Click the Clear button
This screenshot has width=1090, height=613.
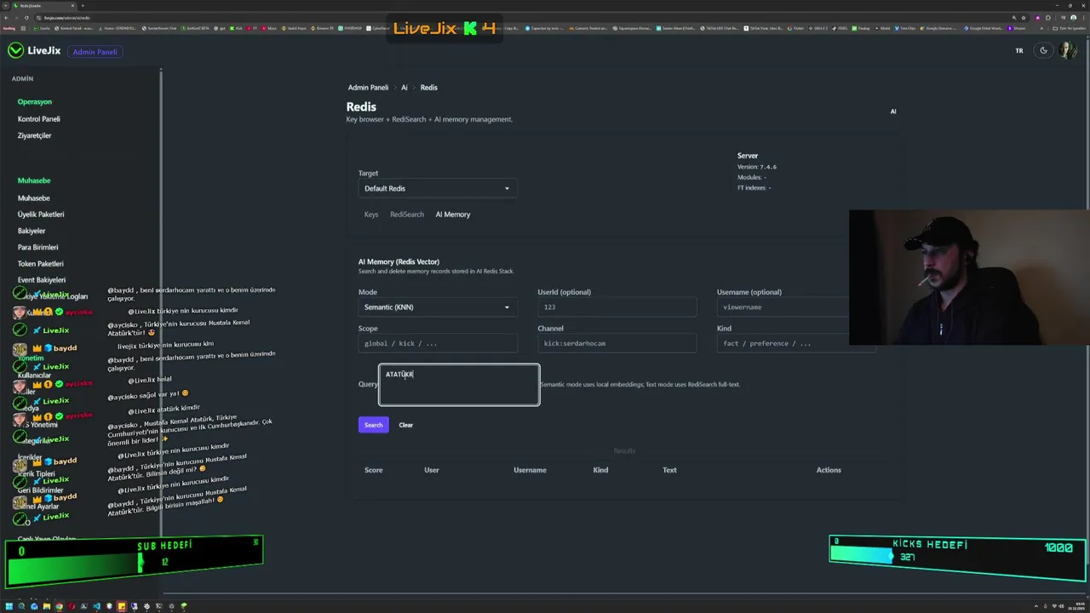click(x=406, y=425)
